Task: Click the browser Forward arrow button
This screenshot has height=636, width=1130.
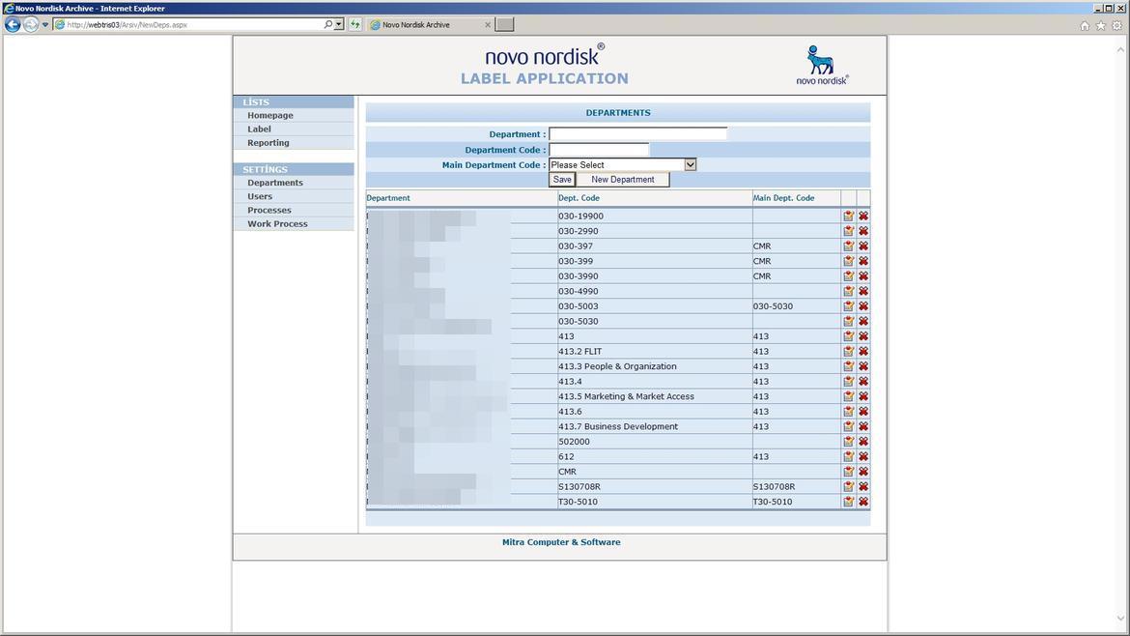Action: point(30,24)
